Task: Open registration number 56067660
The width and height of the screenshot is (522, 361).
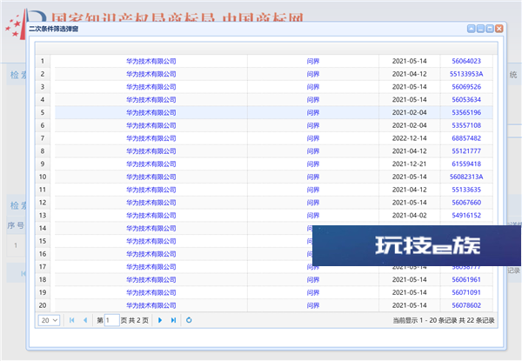Action: point(466,203)
